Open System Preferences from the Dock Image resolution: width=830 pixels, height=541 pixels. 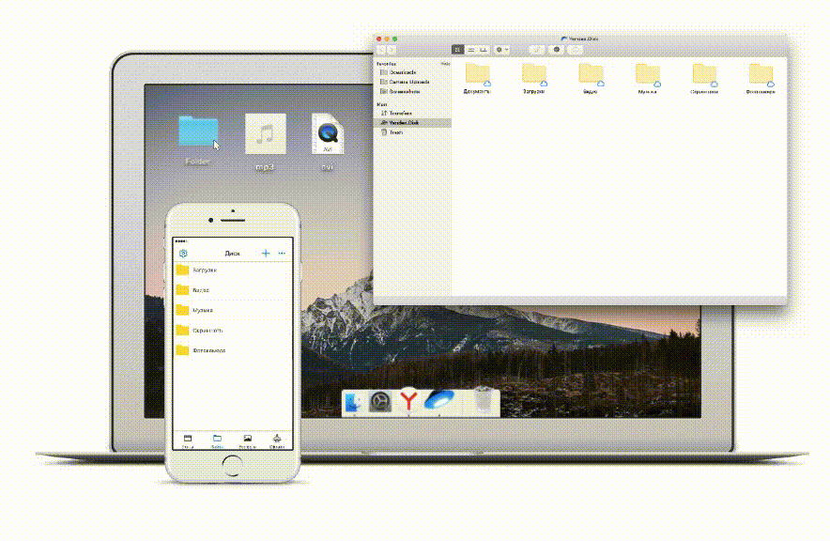tap(380, 402)
